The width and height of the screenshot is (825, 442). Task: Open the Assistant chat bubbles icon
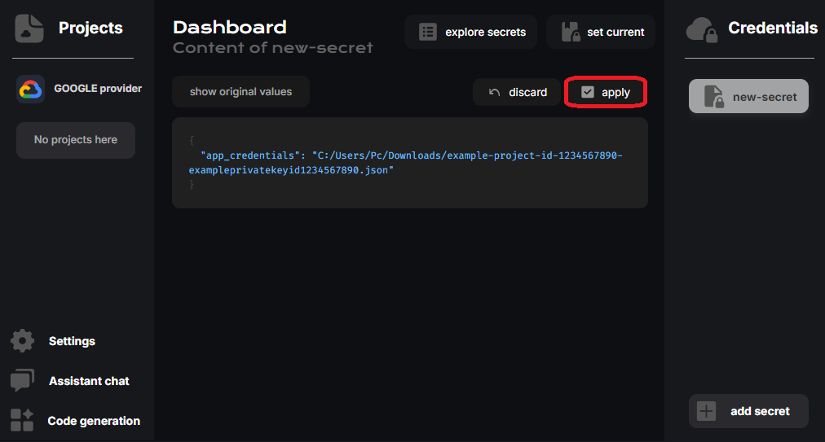(x=23, y=381)
